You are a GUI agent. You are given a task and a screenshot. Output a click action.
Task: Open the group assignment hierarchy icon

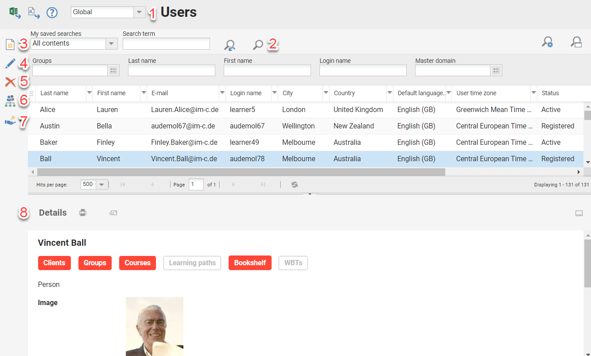10,101
